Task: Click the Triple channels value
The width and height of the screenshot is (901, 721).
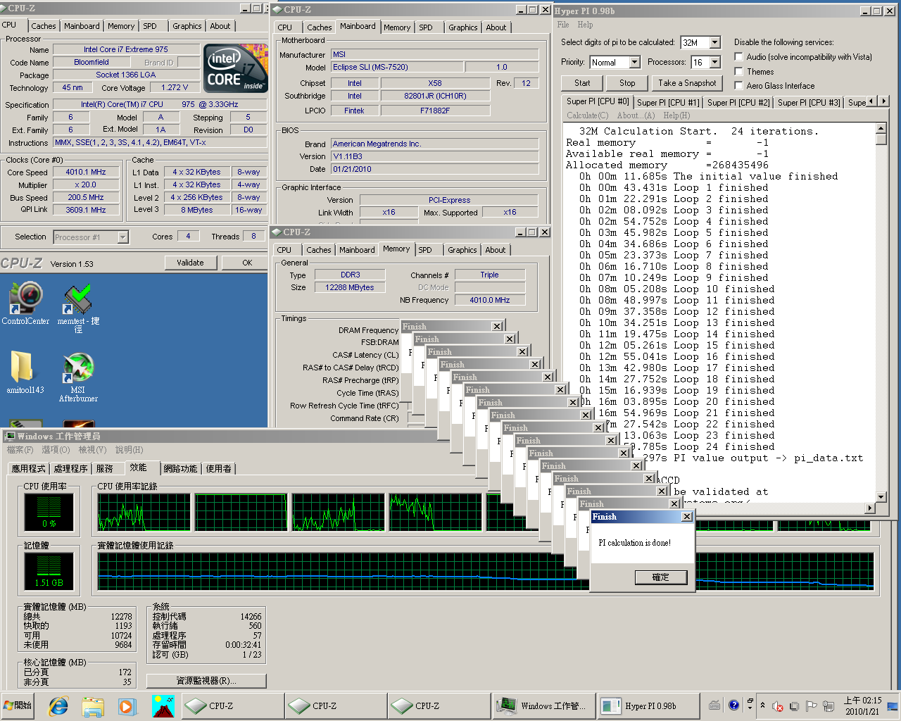Action: click(490, 275)
